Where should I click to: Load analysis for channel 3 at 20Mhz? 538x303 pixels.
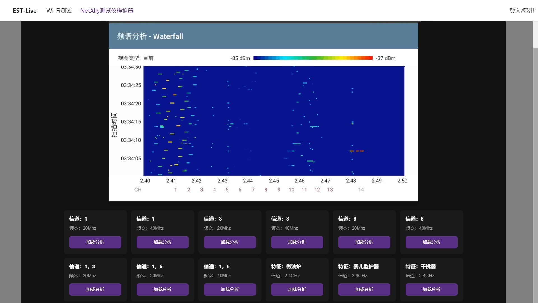230,242
